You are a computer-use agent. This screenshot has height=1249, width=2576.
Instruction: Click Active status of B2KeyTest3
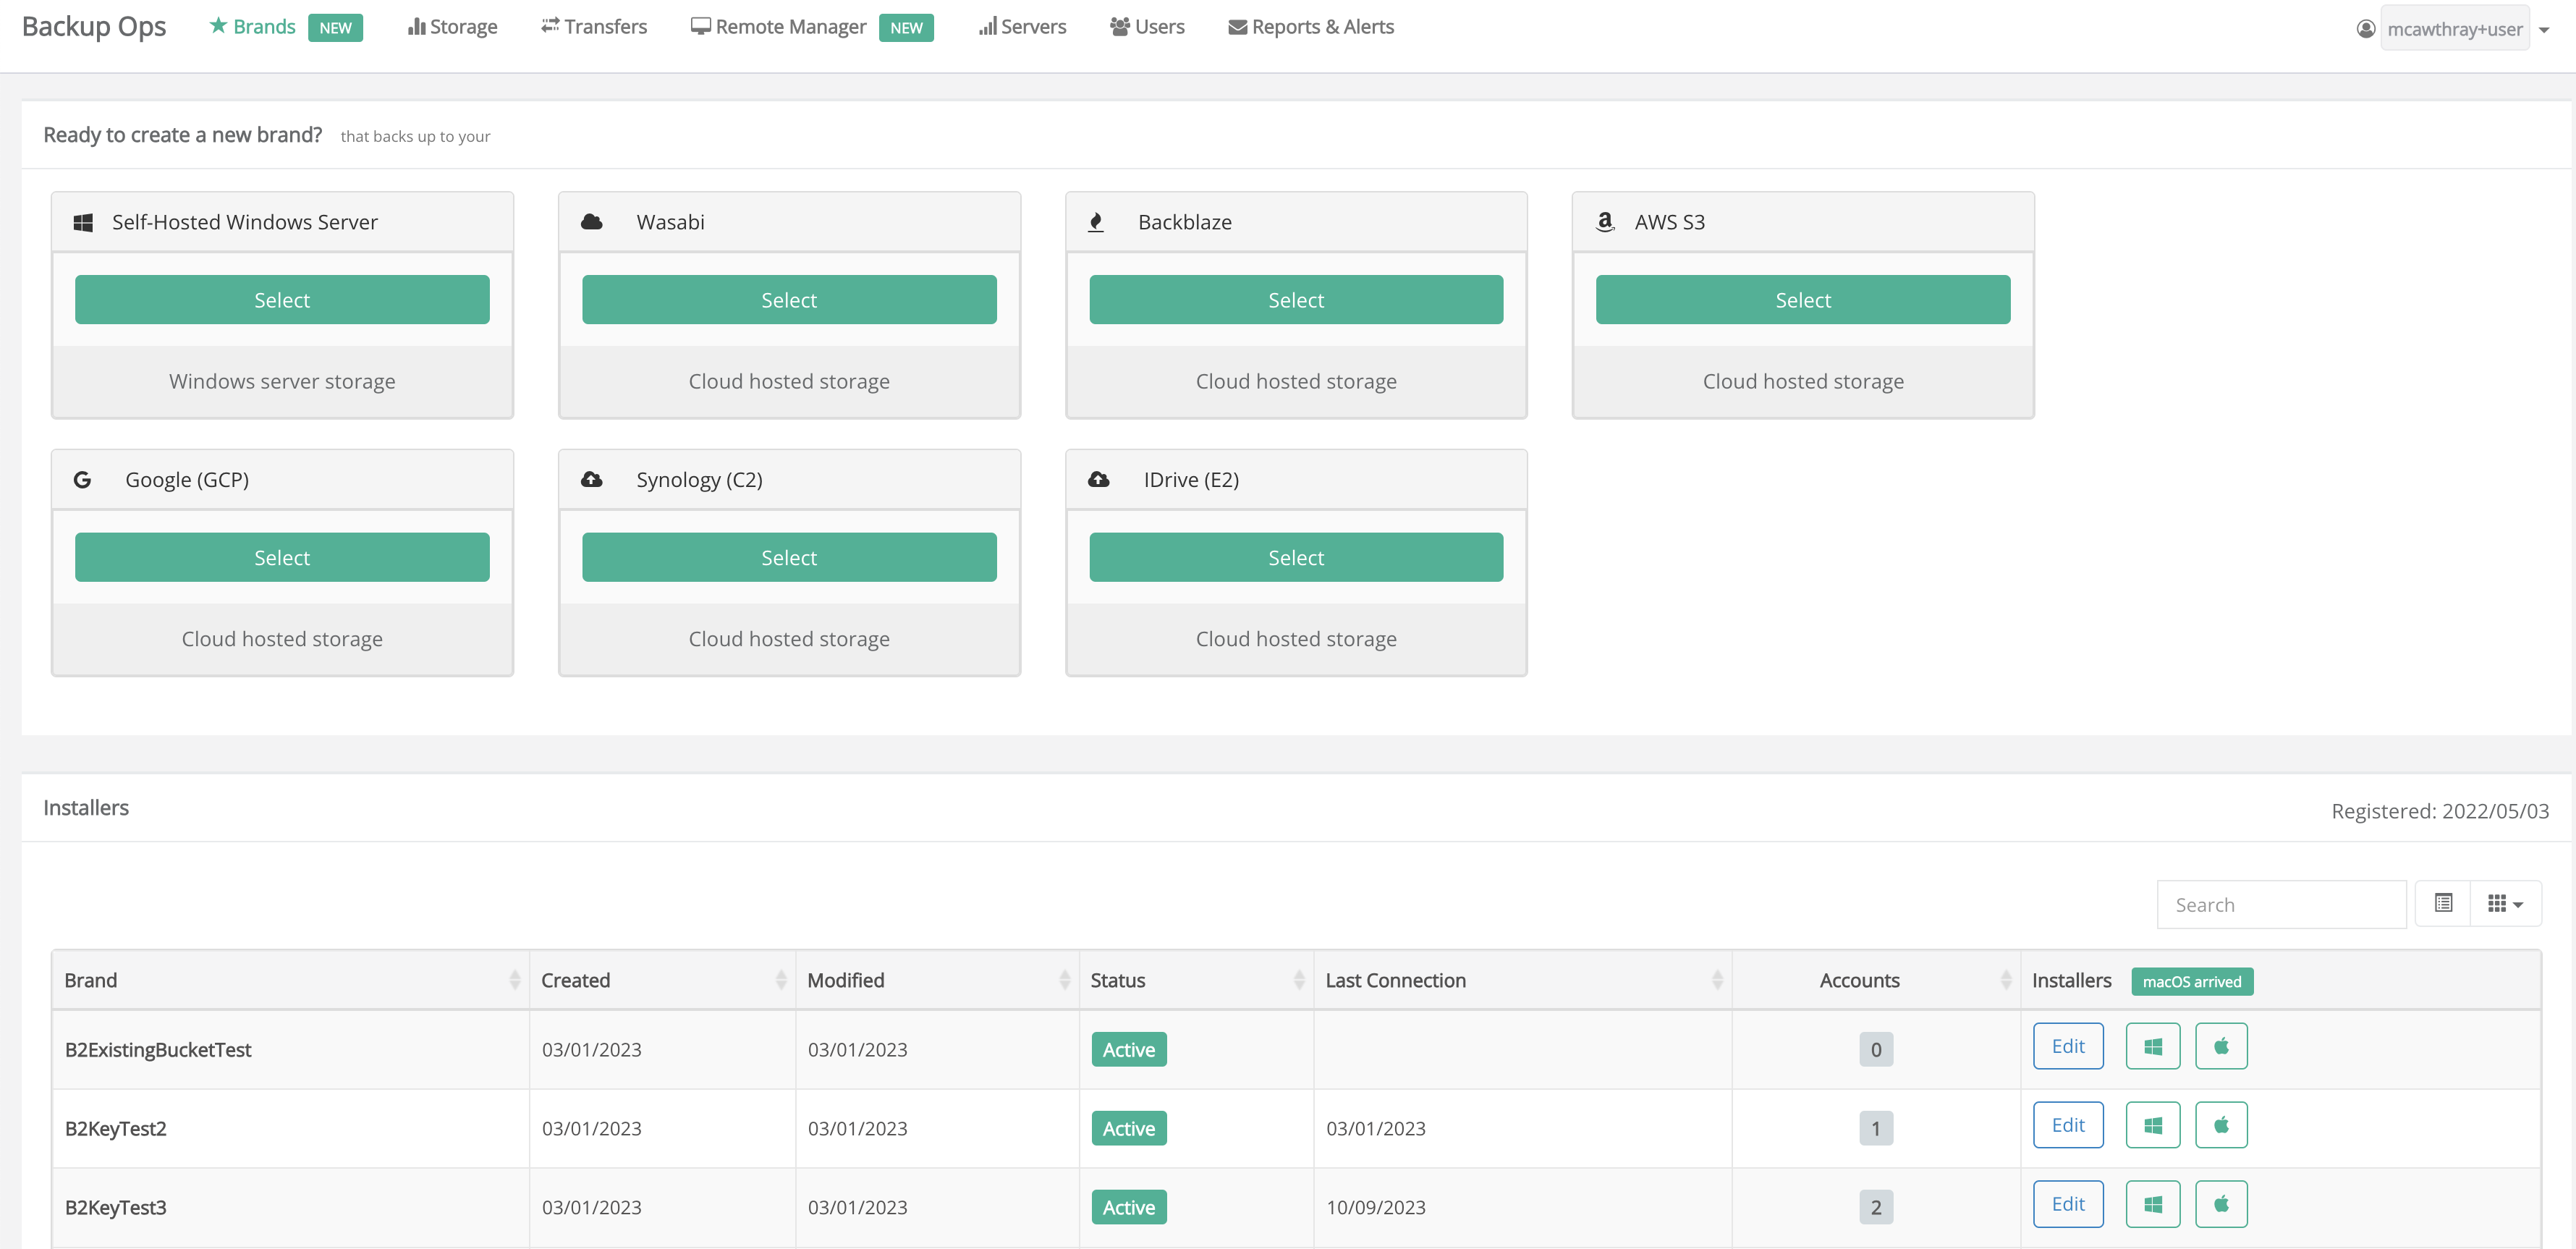[1129, 1208]
